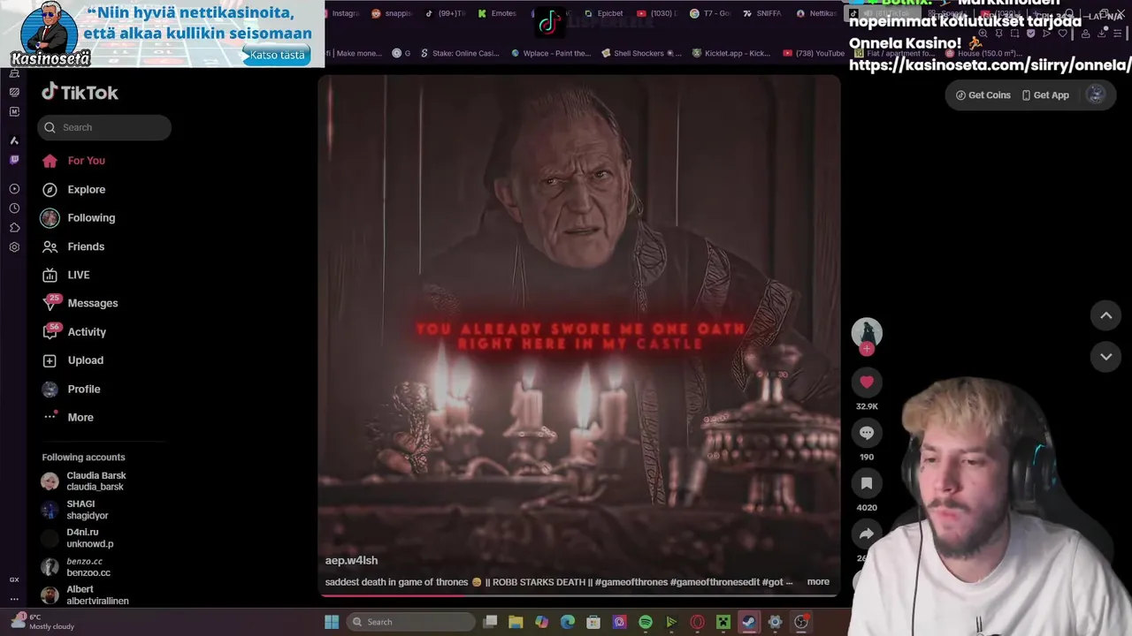1132x636 pixels.
Task: Switch to the SNIFFA browser tab
Action: 762,13
